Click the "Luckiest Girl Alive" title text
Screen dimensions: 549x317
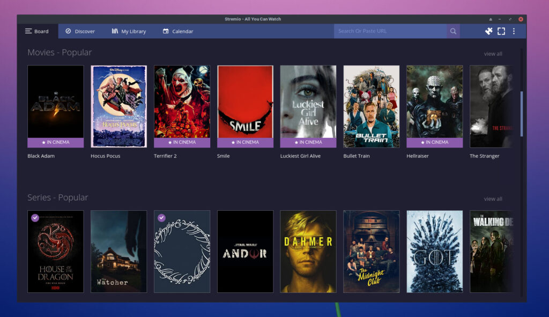pos(300,156)
